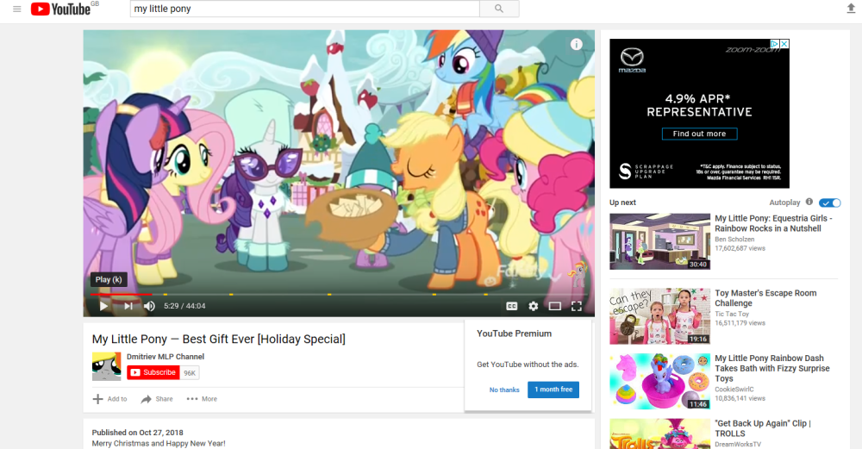This screenshot has height=449, width=862.
Task: Dismiss Premium offer with No thanks
Action: 504,390
